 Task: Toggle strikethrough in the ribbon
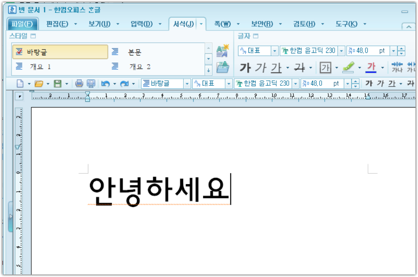pyautogui.click(x=300, y=67)
